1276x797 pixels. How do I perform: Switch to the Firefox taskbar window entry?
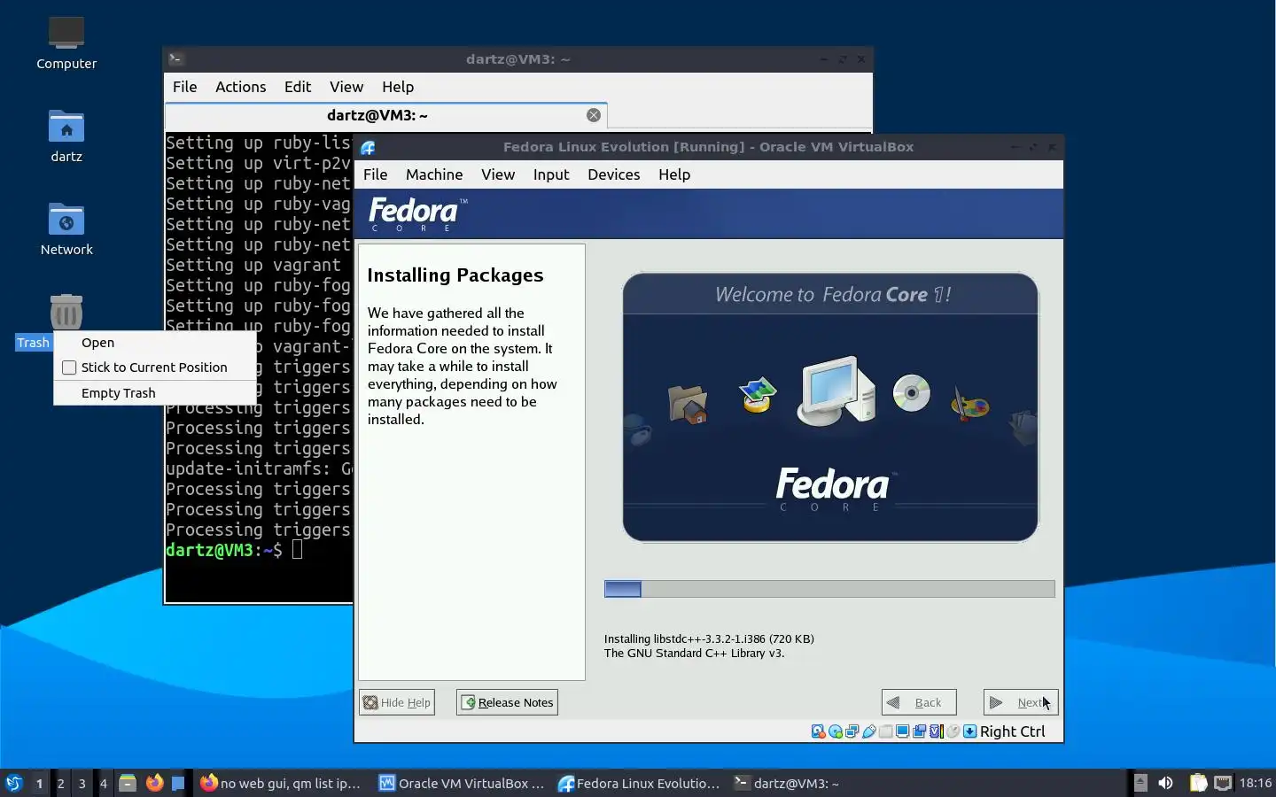281,783
